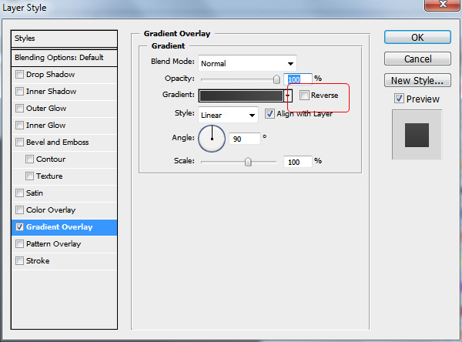The image size is (462, 342).
Task: Enable the Outer Glow checkbox
Action: [x=19, y=108]
